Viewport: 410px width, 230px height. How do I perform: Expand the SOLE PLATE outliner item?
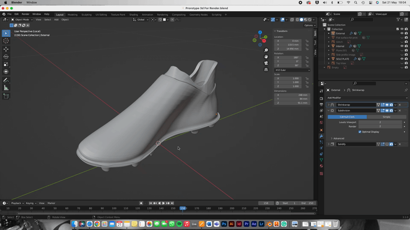point(329,59)
